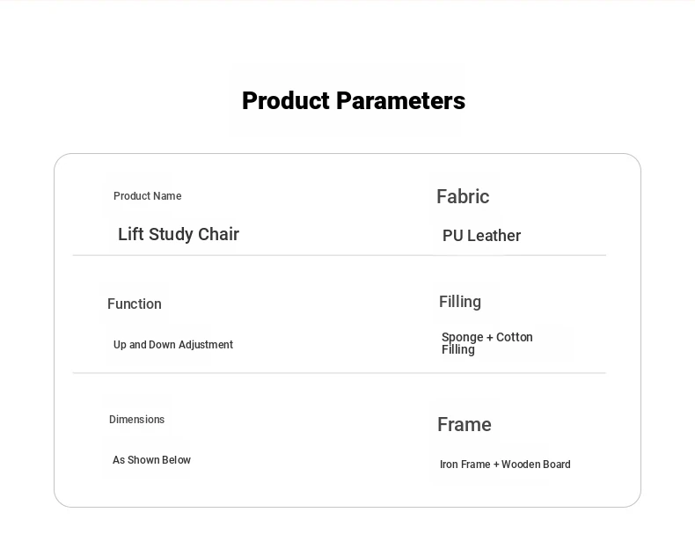Viewport: 695px width, 549px height.
Task: Select the Dimensions label
Action: [136, 419]
